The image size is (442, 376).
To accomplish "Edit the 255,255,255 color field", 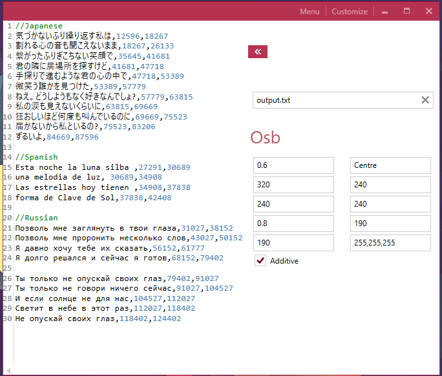I will (x=390, y=243).
